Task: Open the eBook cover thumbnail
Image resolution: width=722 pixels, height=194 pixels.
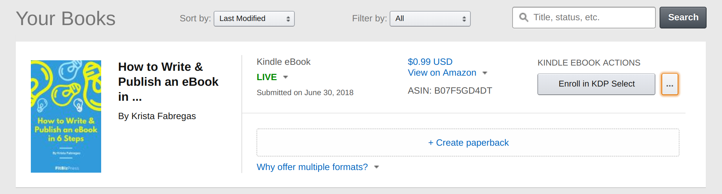Action: pos(66,116)
